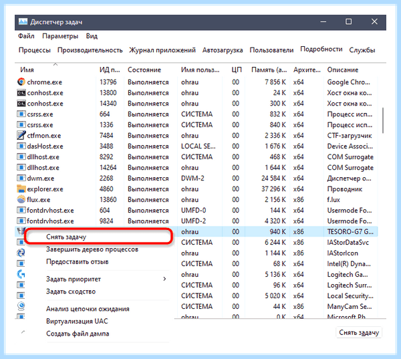Screen dimensions: 401x359
Task: Click the TESORO-G7 G... description cell
Action: pos(350,231)
